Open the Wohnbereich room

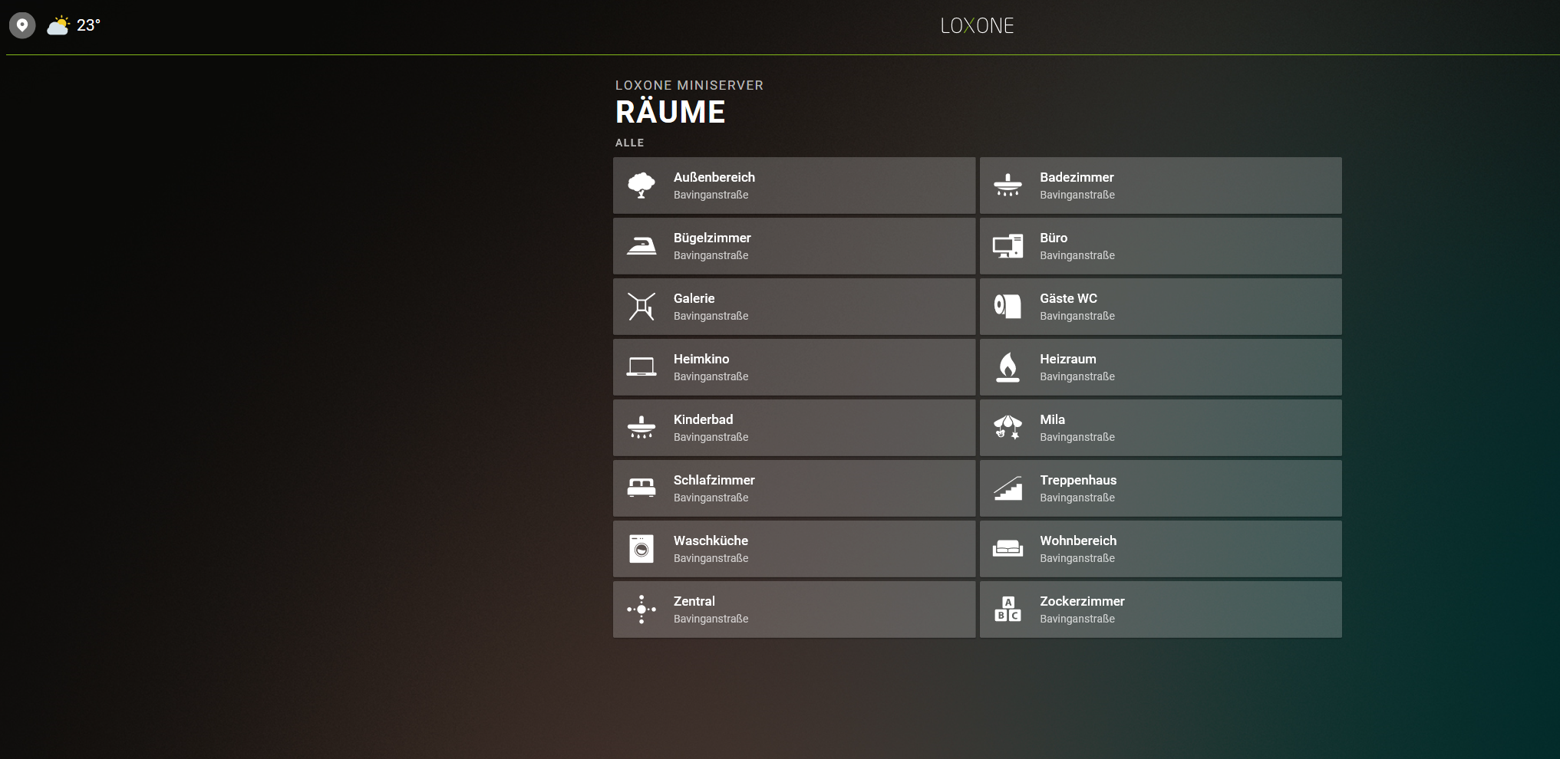(1160, 549)
